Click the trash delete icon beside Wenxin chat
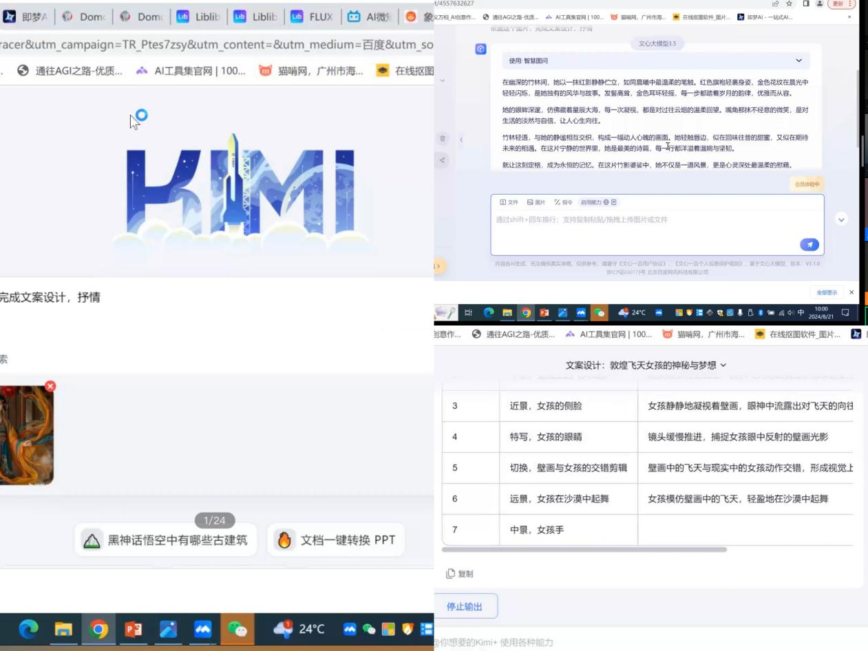This screenshot has width=868, height=651. (443, 138)
